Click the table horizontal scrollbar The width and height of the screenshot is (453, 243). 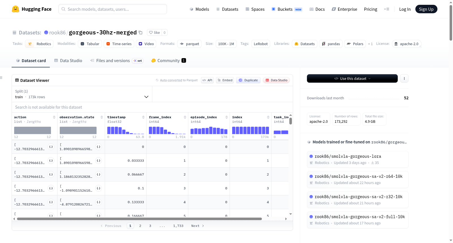point(139,219)
